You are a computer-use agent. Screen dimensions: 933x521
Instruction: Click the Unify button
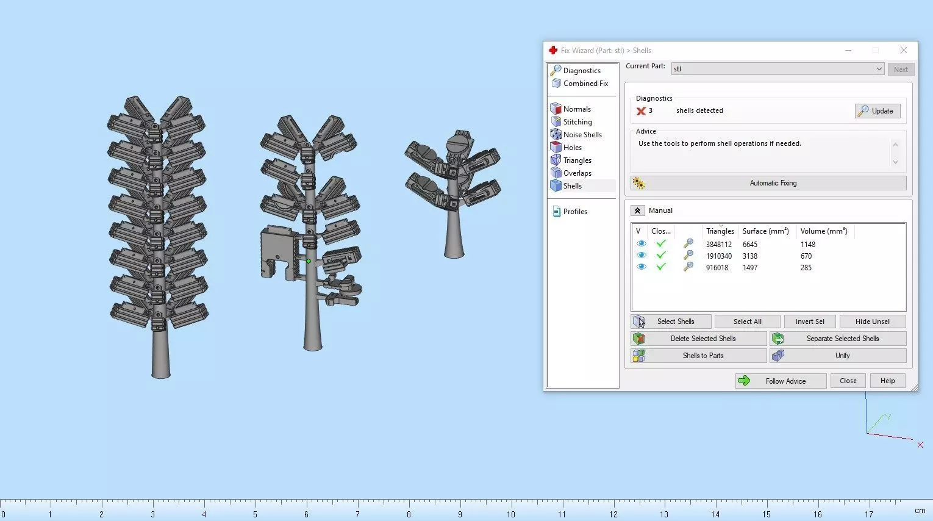pyautogui.click(x=838, y=356)
